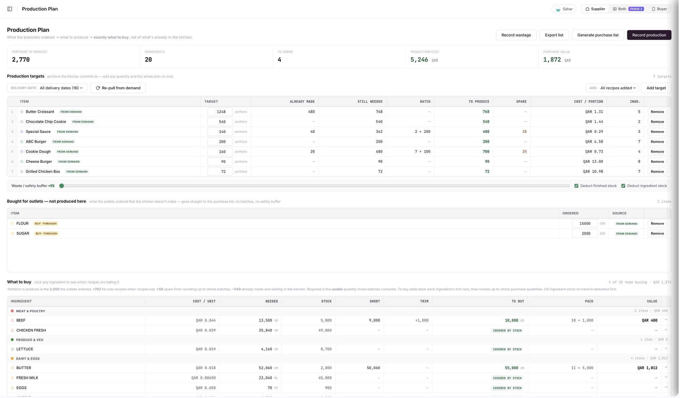Expand the EGGS row chevron
This screenshot has width=680, height=398.
tap(666, 387)
